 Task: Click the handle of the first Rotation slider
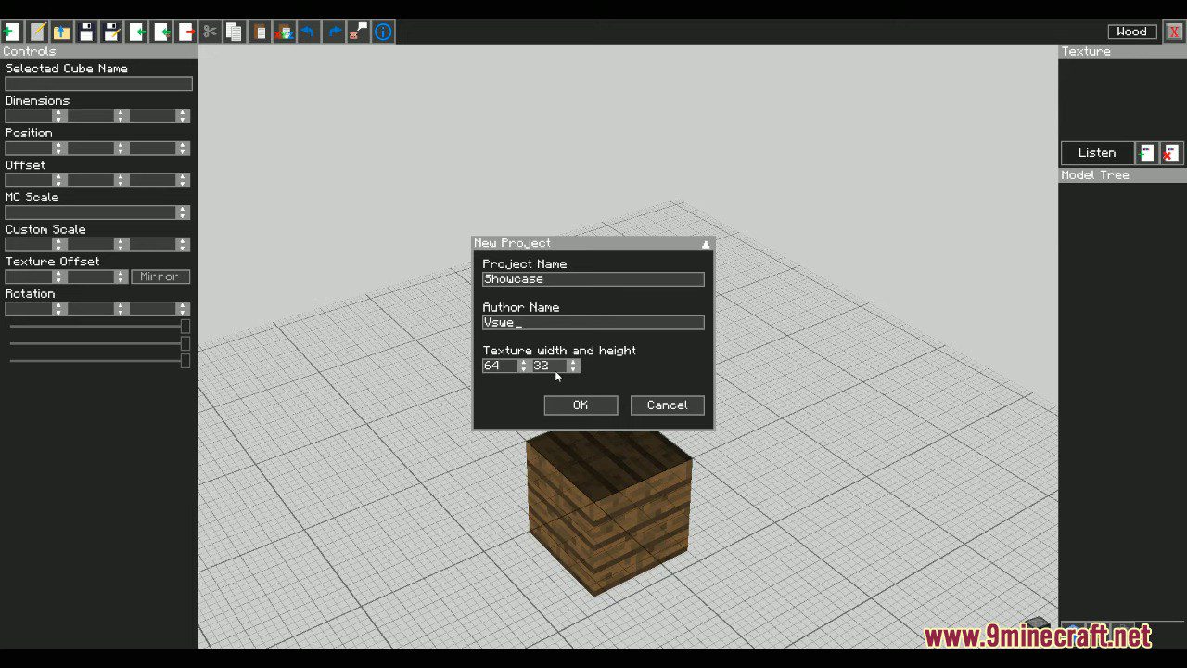[x=185, y=327]
